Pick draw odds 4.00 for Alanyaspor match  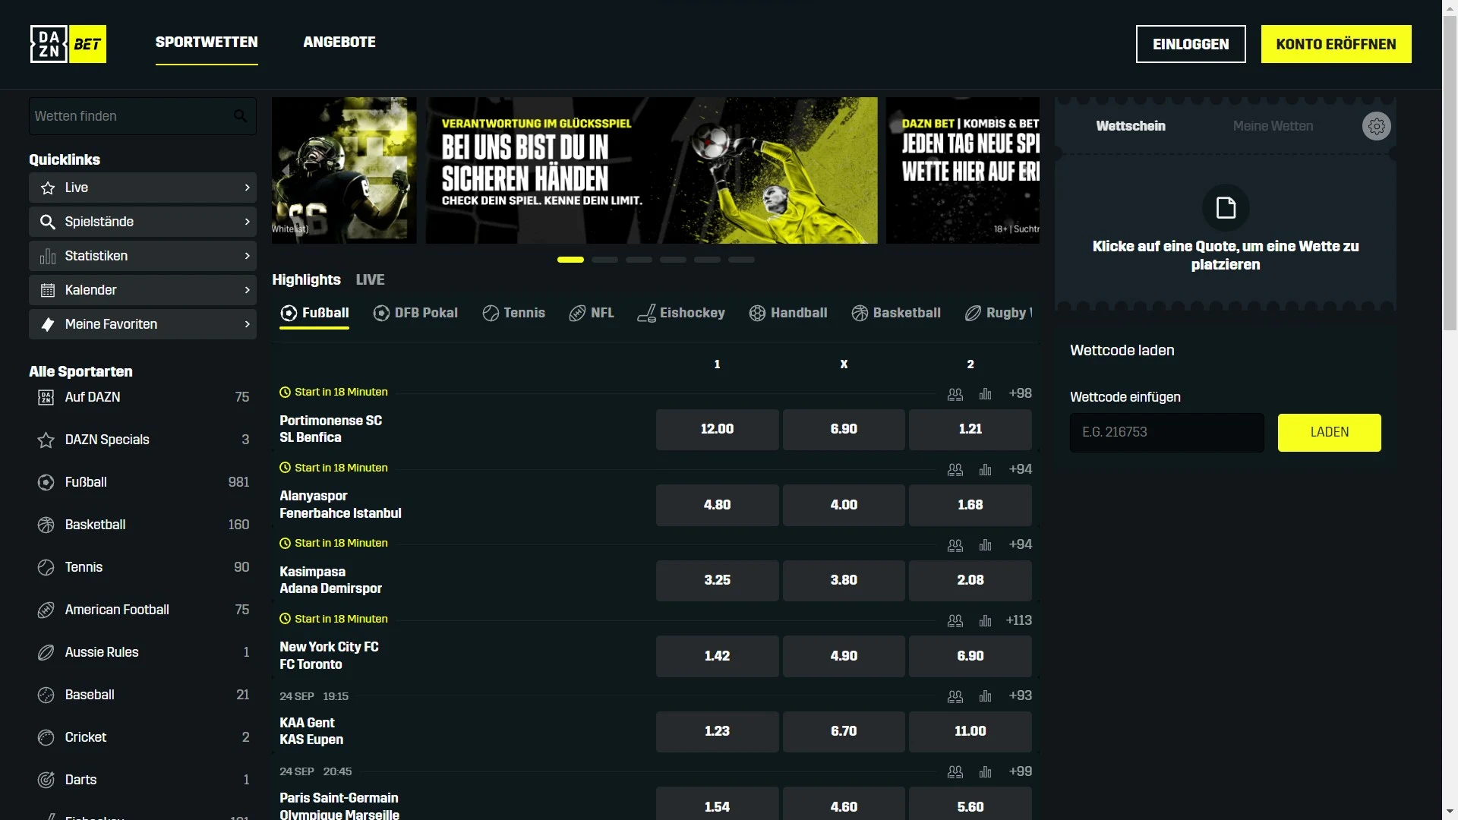point(844,505)
